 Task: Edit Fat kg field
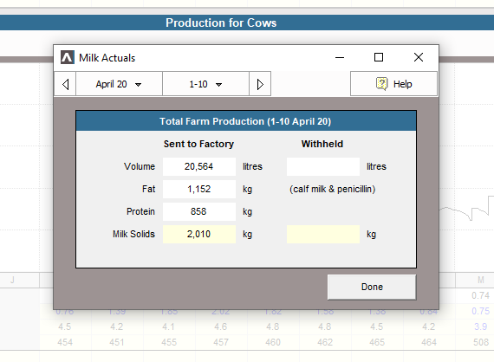pos(199,189)
